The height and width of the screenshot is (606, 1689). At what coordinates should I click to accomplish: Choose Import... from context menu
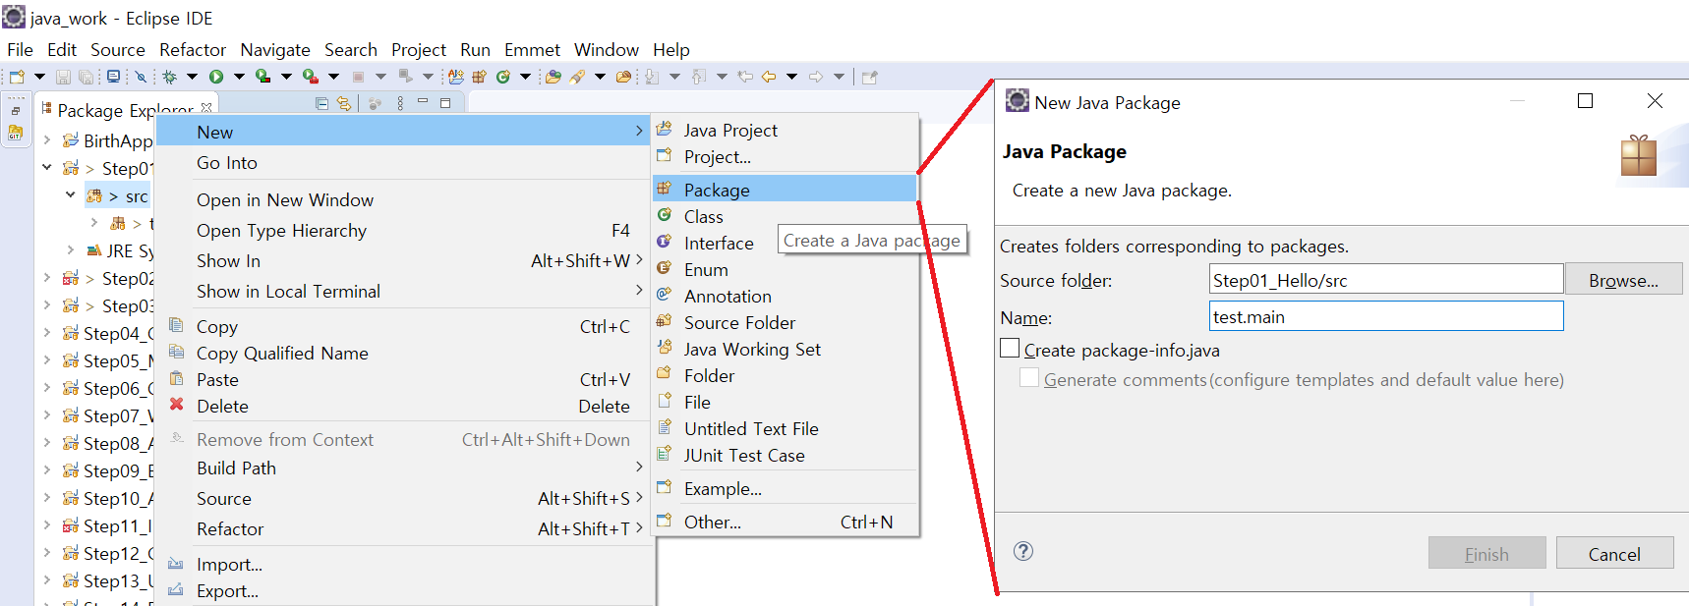[x=403, y=564]
